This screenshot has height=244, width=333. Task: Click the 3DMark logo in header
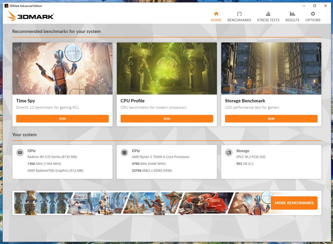[x=31, y=16]
